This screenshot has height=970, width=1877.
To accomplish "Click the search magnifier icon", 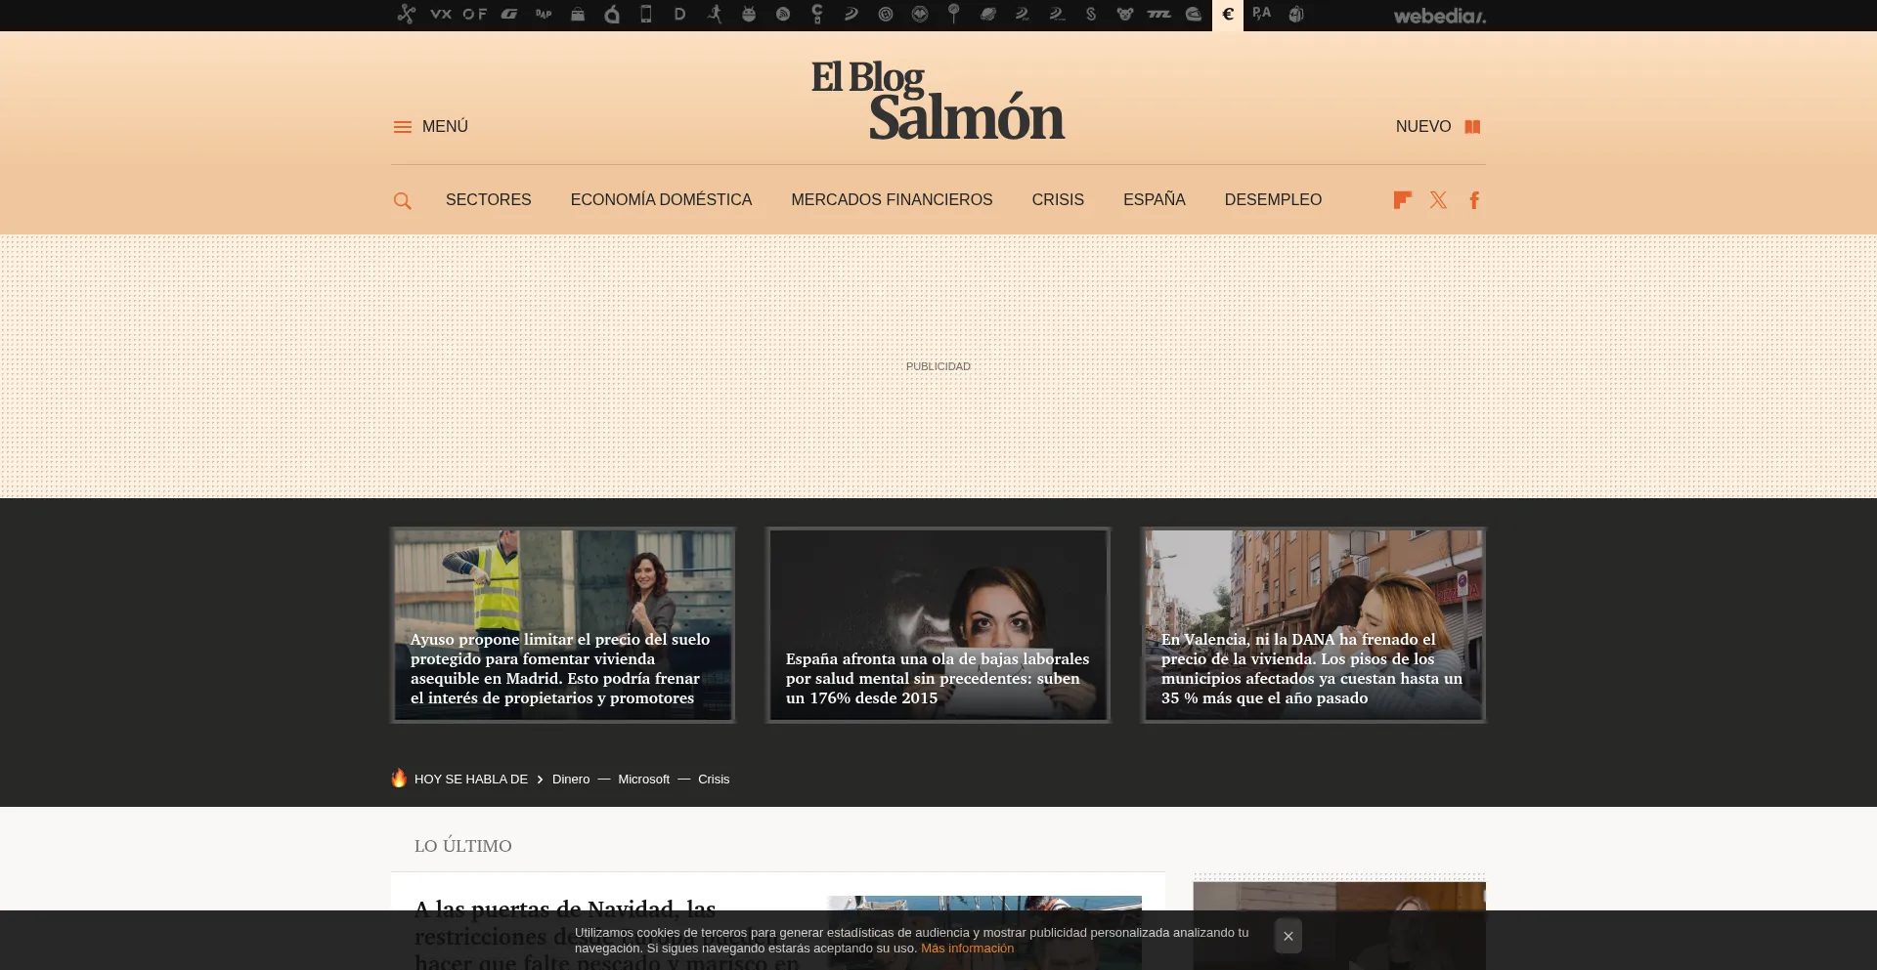I will click(x=402, y=200).
